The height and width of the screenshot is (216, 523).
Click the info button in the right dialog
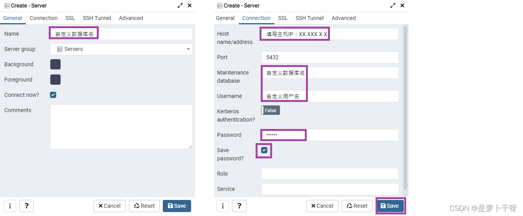223,206
